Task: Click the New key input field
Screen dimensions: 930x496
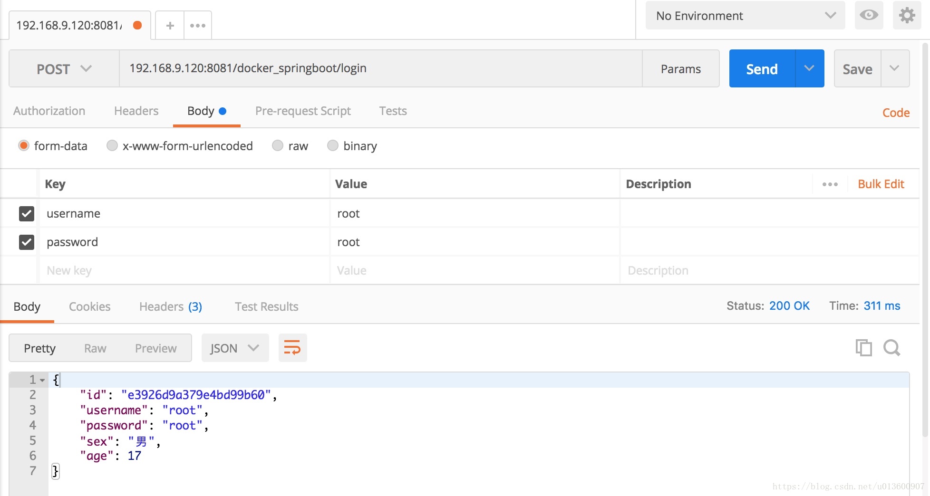Action: (x=184, y=271)
